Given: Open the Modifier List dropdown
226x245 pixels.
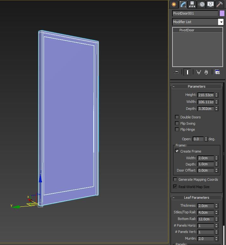Looking at the screenshot, I should [x=198, y=22].
